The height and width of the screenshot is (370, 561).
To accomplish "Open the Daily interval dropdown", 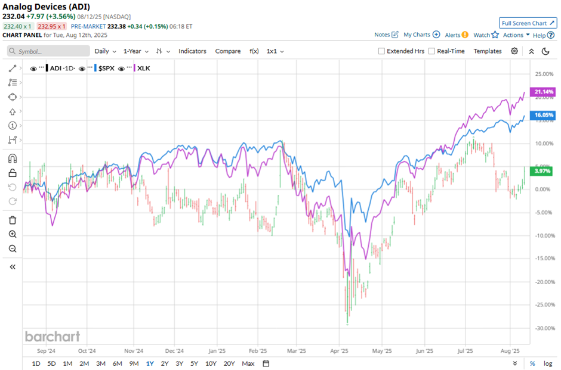I will tap(105, 51).
